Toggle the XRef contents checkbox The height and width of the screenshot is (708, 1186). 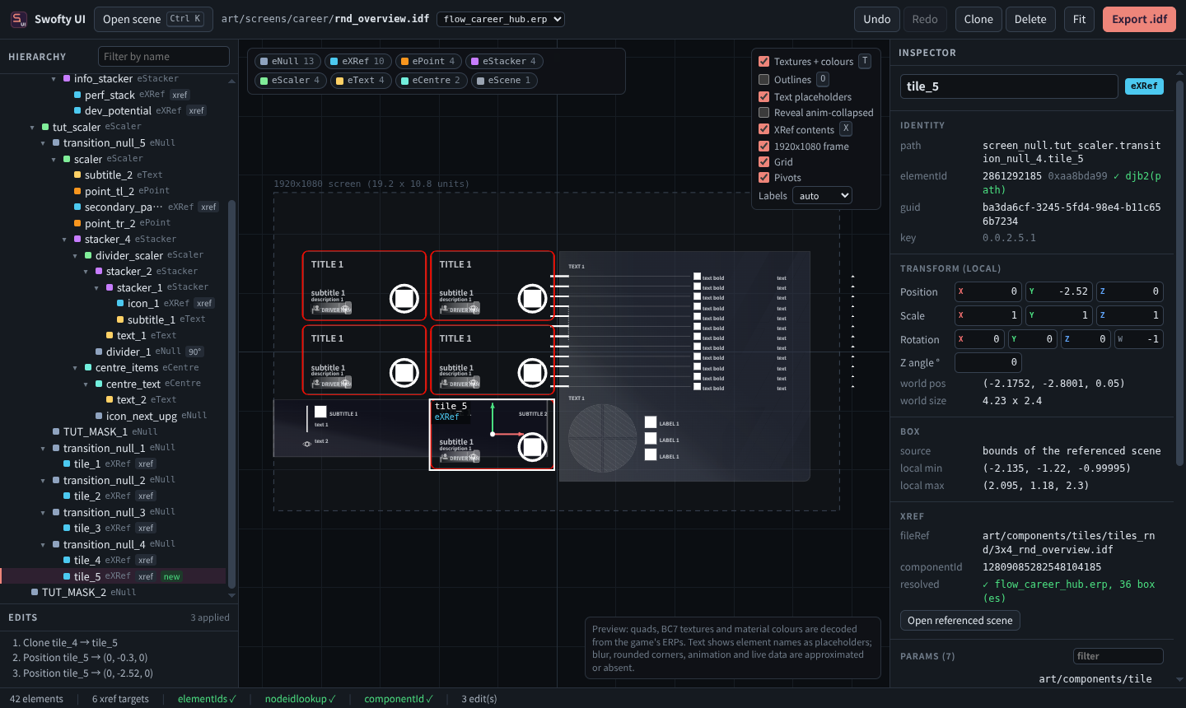point(763,129)
